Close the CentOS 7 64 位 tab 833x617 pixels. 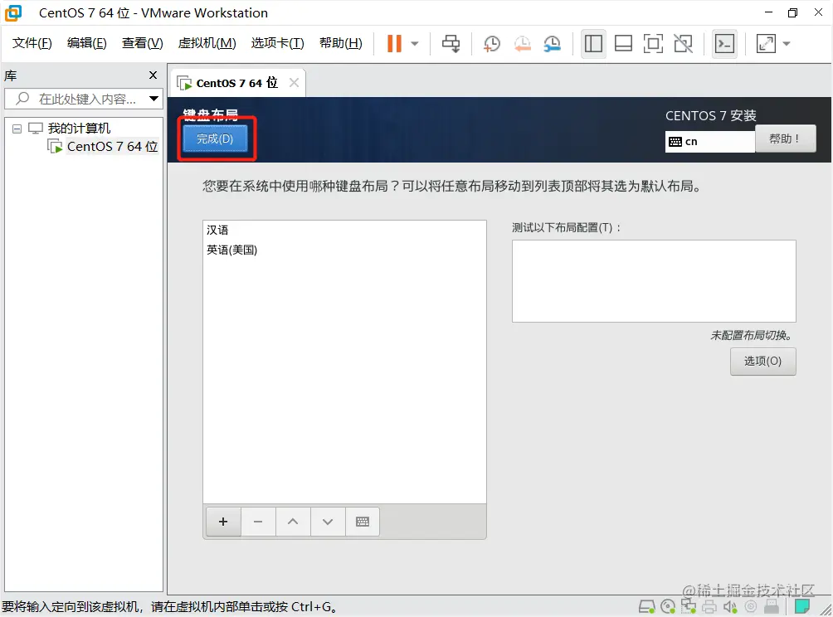coord(294,83)
